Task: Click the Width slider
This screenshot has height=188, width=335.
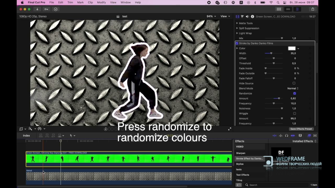Action: [274, 53]
